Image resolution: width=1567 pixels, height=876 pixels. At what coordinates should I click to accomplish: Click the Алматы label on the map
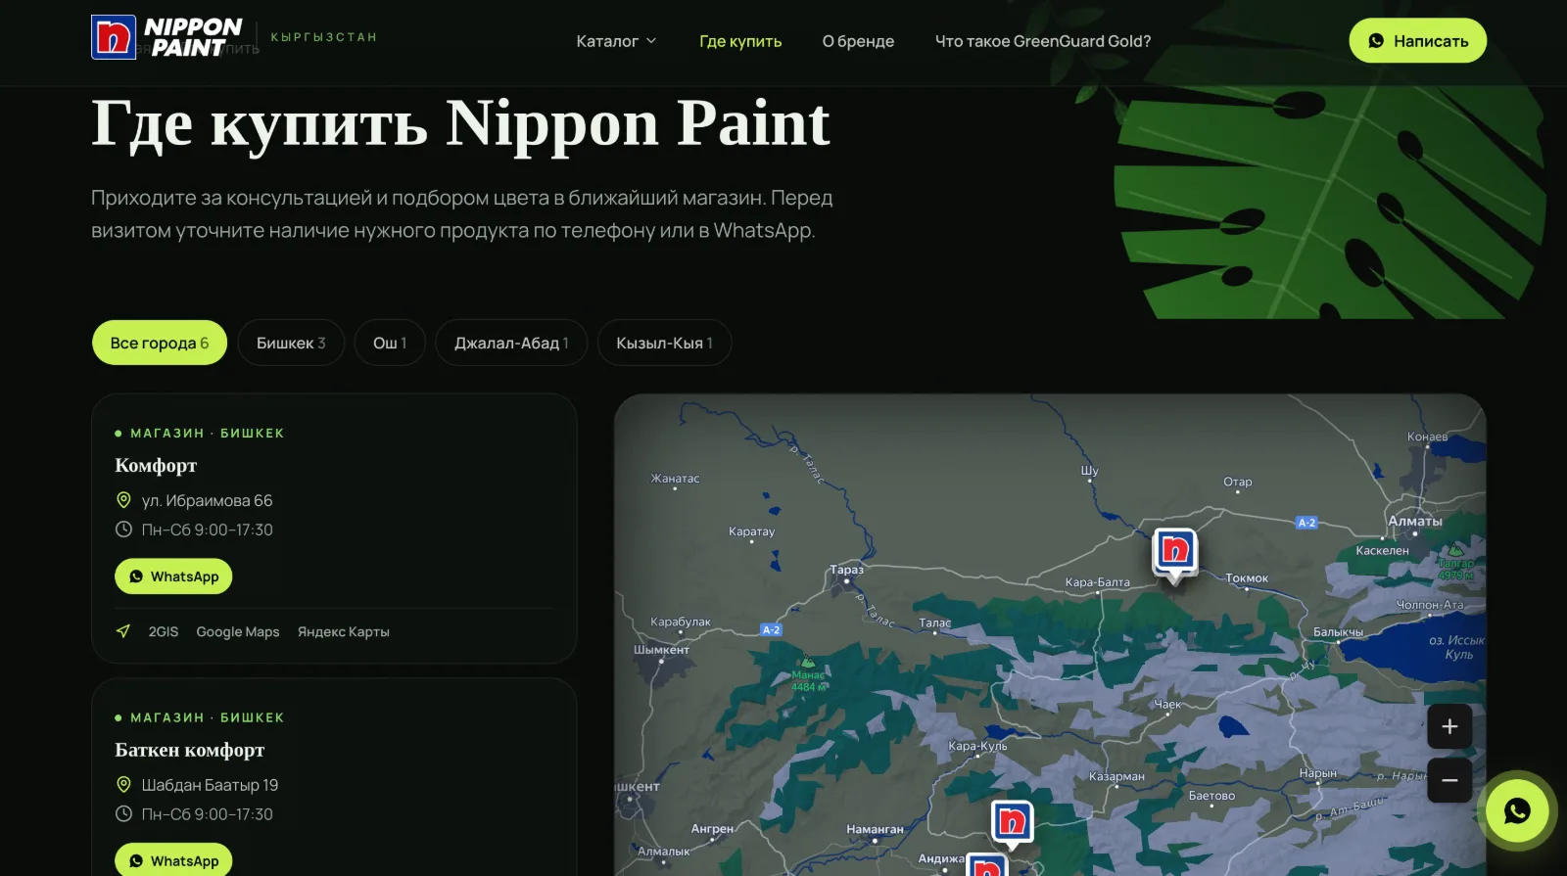1415,521
